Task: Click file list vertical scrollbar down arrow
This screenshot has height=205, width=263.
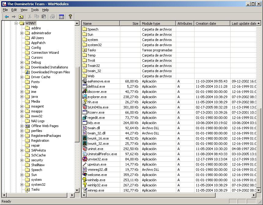Action: [258, 190]
